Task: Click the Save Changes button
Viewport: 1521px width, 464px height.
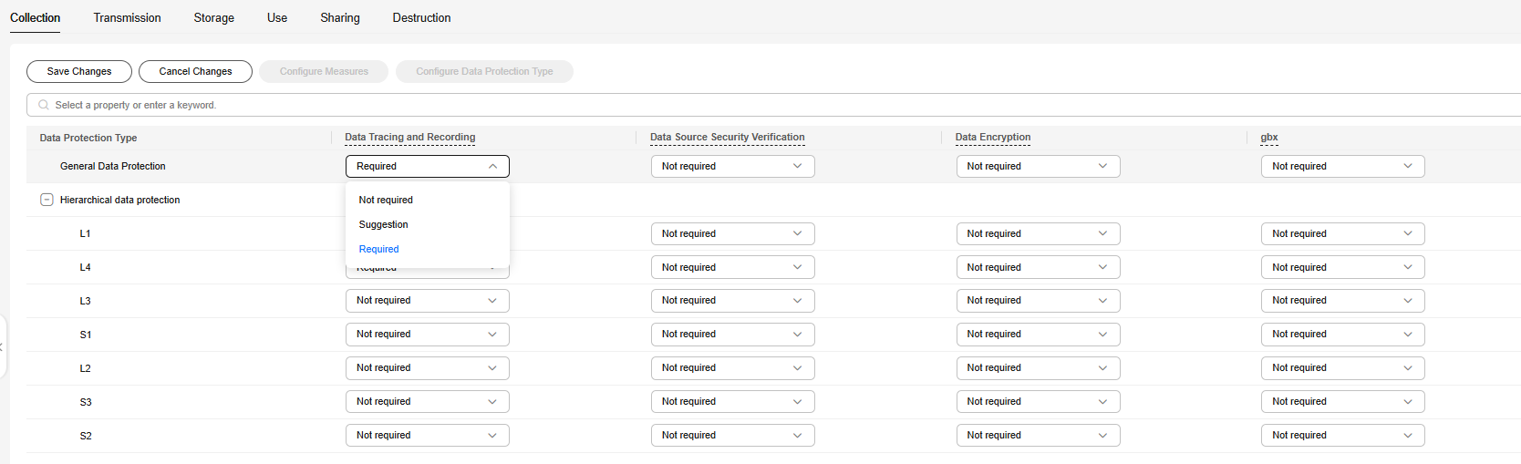Action: click(79, 71)
